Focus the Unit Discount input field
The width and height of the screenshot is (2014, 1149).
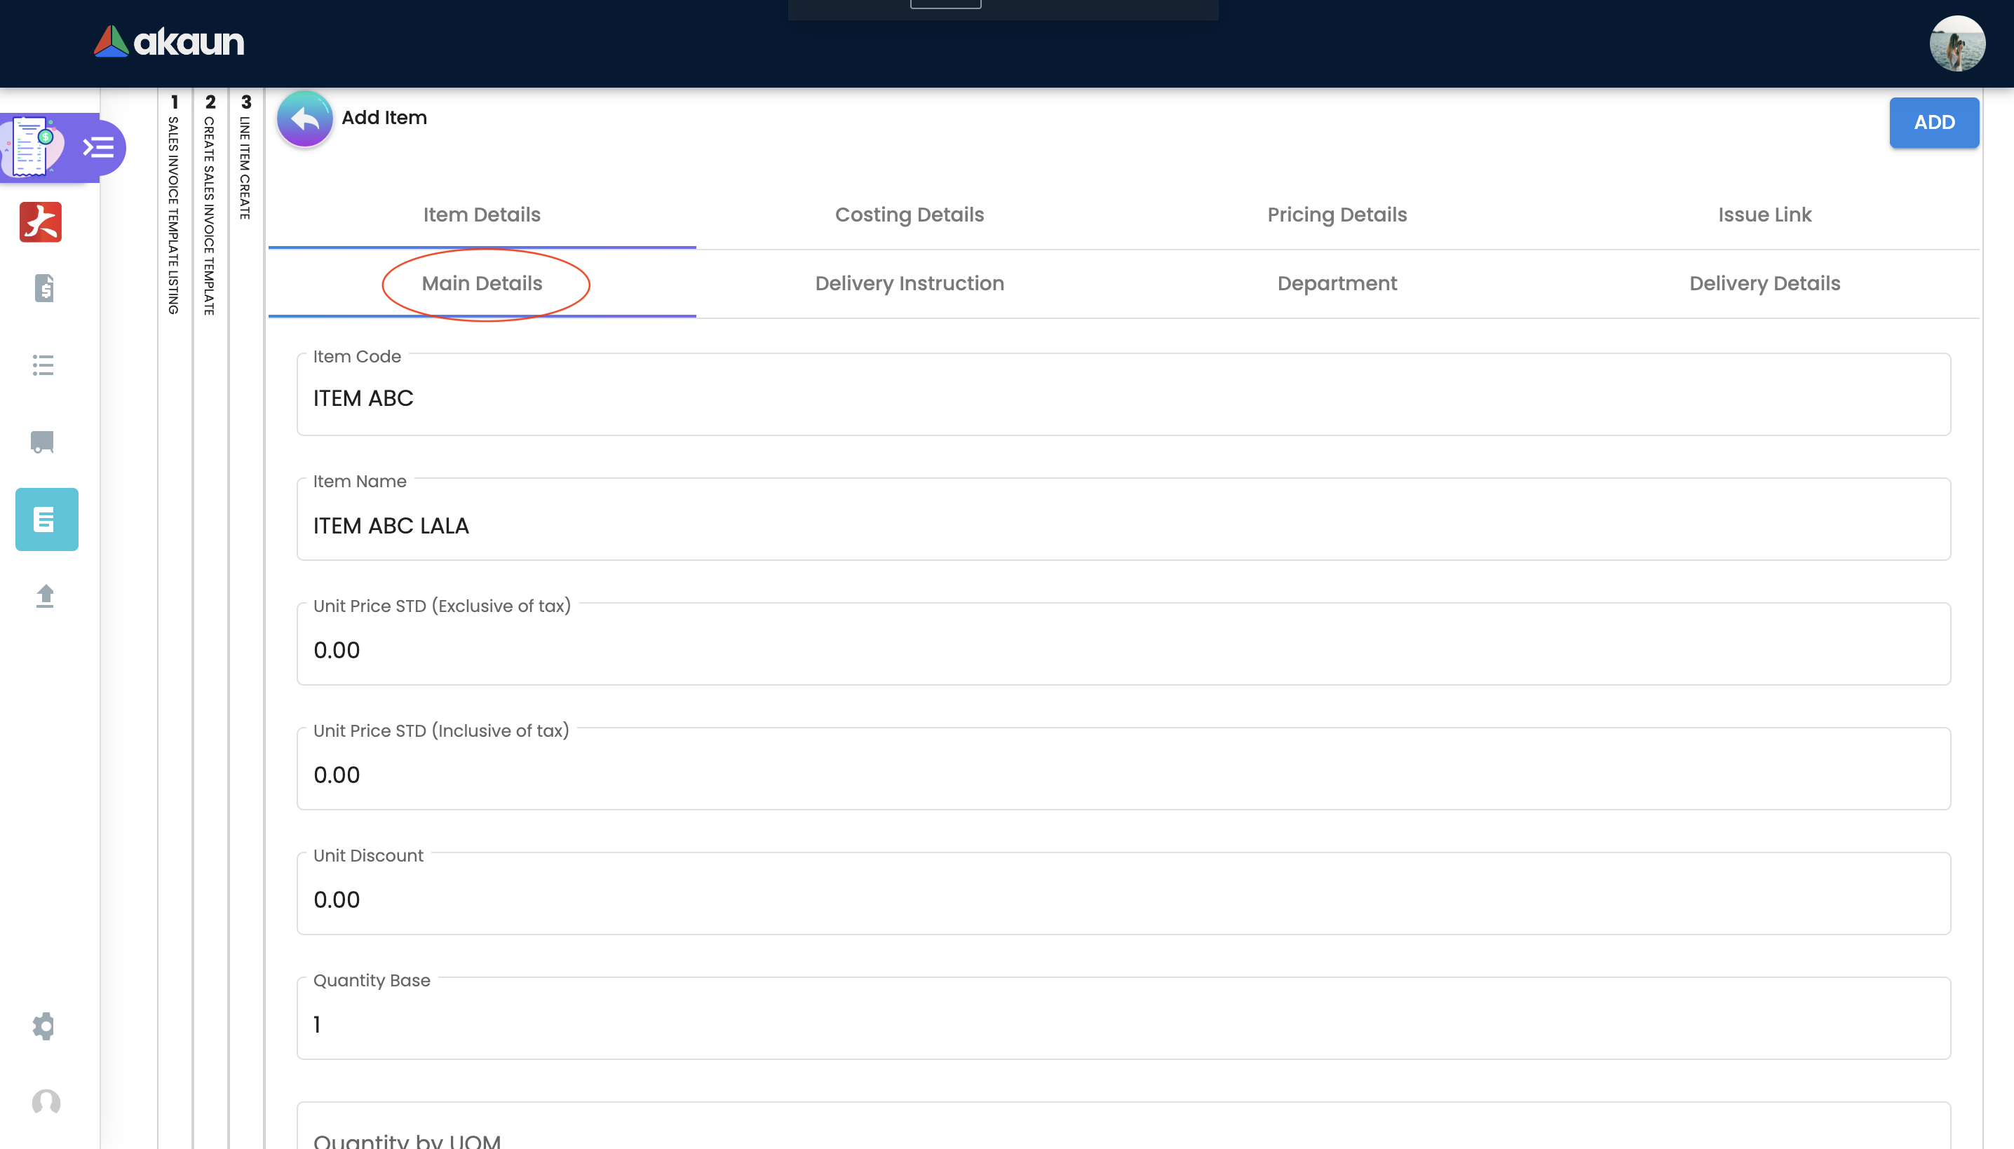[1123, 899]
